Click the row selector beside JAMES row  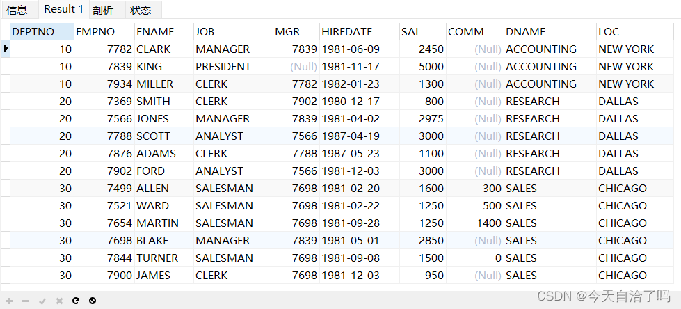pyautogui.click(x=5, y=275)
